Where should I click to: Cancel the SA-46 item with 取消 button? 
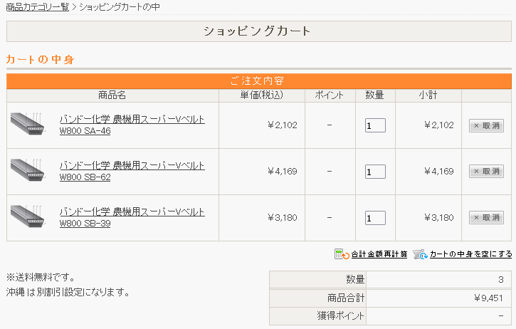[486, 126]
